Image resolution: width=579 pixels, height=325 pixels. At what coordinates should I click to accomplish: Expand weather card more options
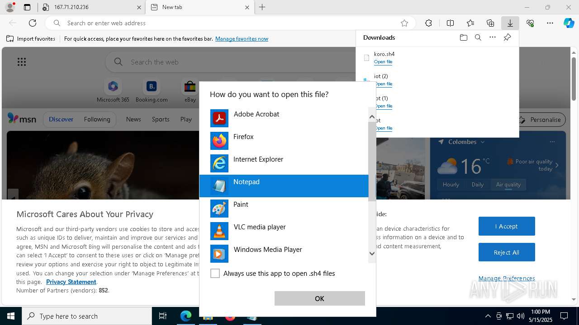coord(552,142)
